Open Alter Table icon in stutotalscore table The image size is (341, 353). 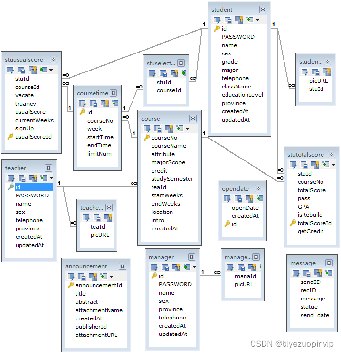click(x=293, y=165)
